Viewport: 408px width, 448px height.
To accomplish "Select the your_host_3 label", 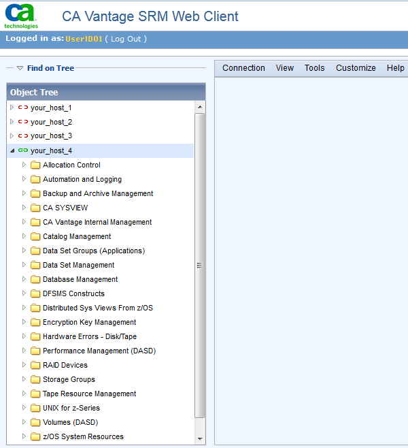I will click(52, 135).
